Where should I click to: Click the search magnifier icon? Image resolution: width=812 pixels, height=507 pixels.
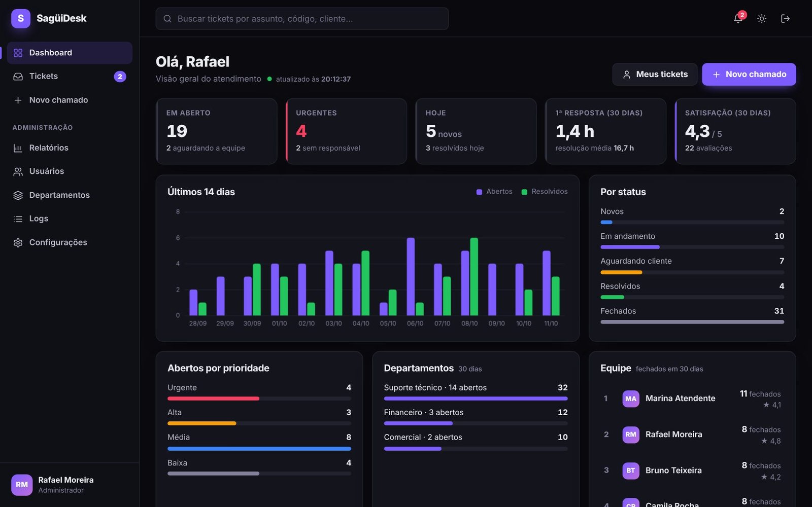[167, 19]
